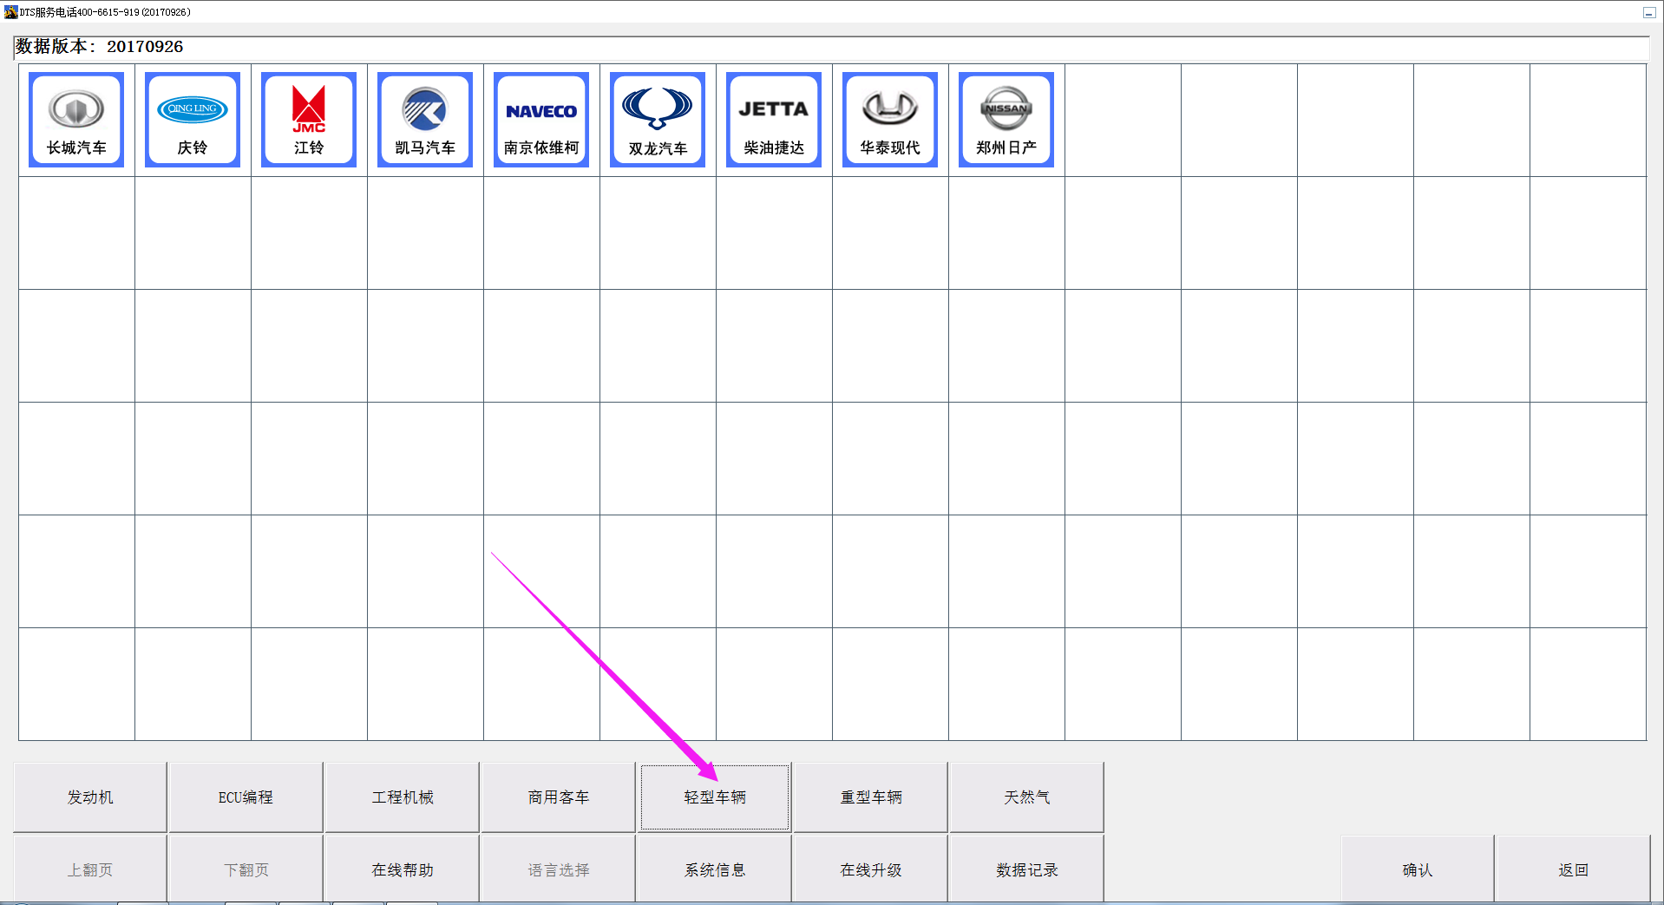This screenshot has height=905, width=1664.
Task: View 系统信息 system information
Action: (x=715, y=869)
